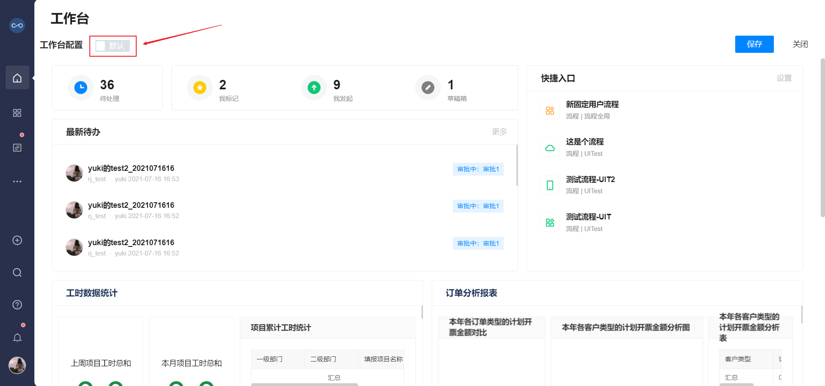Click the 最新待办 list vertical scrollbar
Screen dimensions: 825x386
pos(517,165)
